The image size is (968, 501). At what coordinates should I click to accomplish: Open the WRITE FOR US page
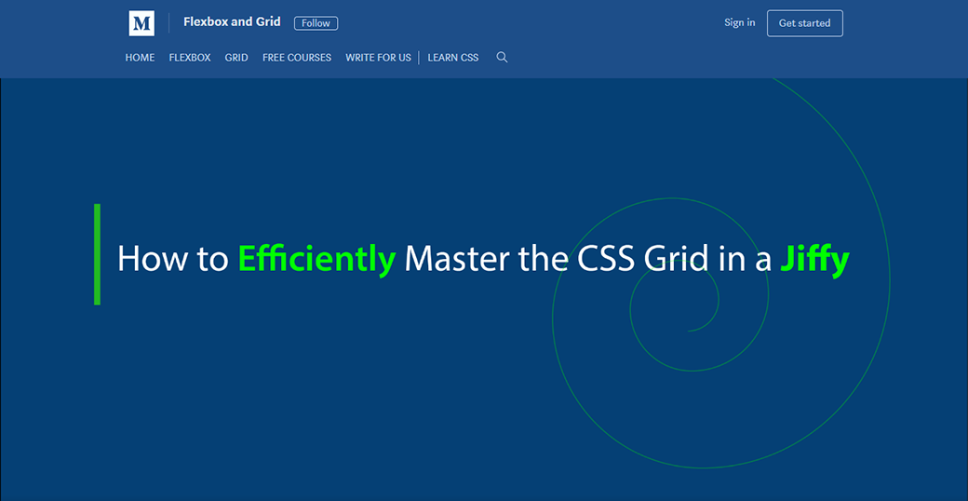tap(378, 58)
